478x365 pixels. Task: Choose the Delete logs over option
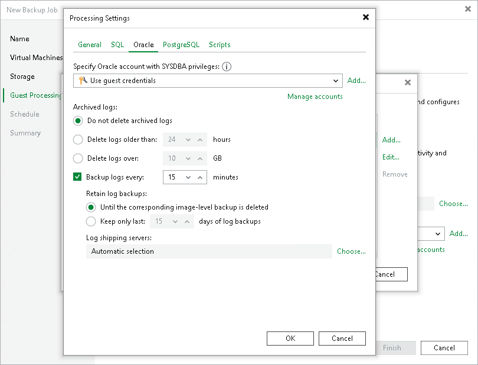point(78,158)
